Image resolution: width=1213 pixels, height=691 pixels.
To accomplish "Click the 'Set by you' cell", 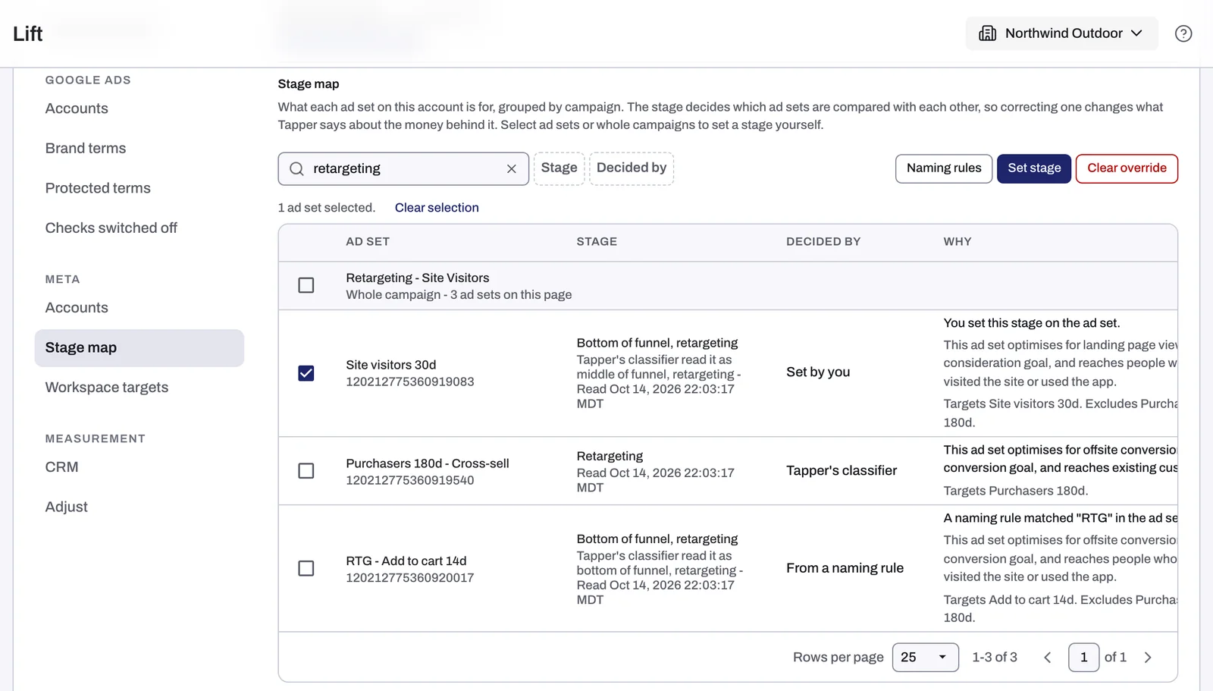I will pyautogui.click(x=818, y=372).
